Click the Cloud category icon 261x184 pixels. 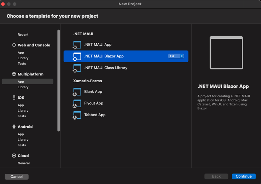coord(14,156)
